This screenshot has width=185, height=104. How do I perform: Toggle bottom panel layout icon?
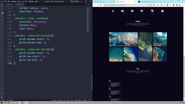click(x=74, y=1)
